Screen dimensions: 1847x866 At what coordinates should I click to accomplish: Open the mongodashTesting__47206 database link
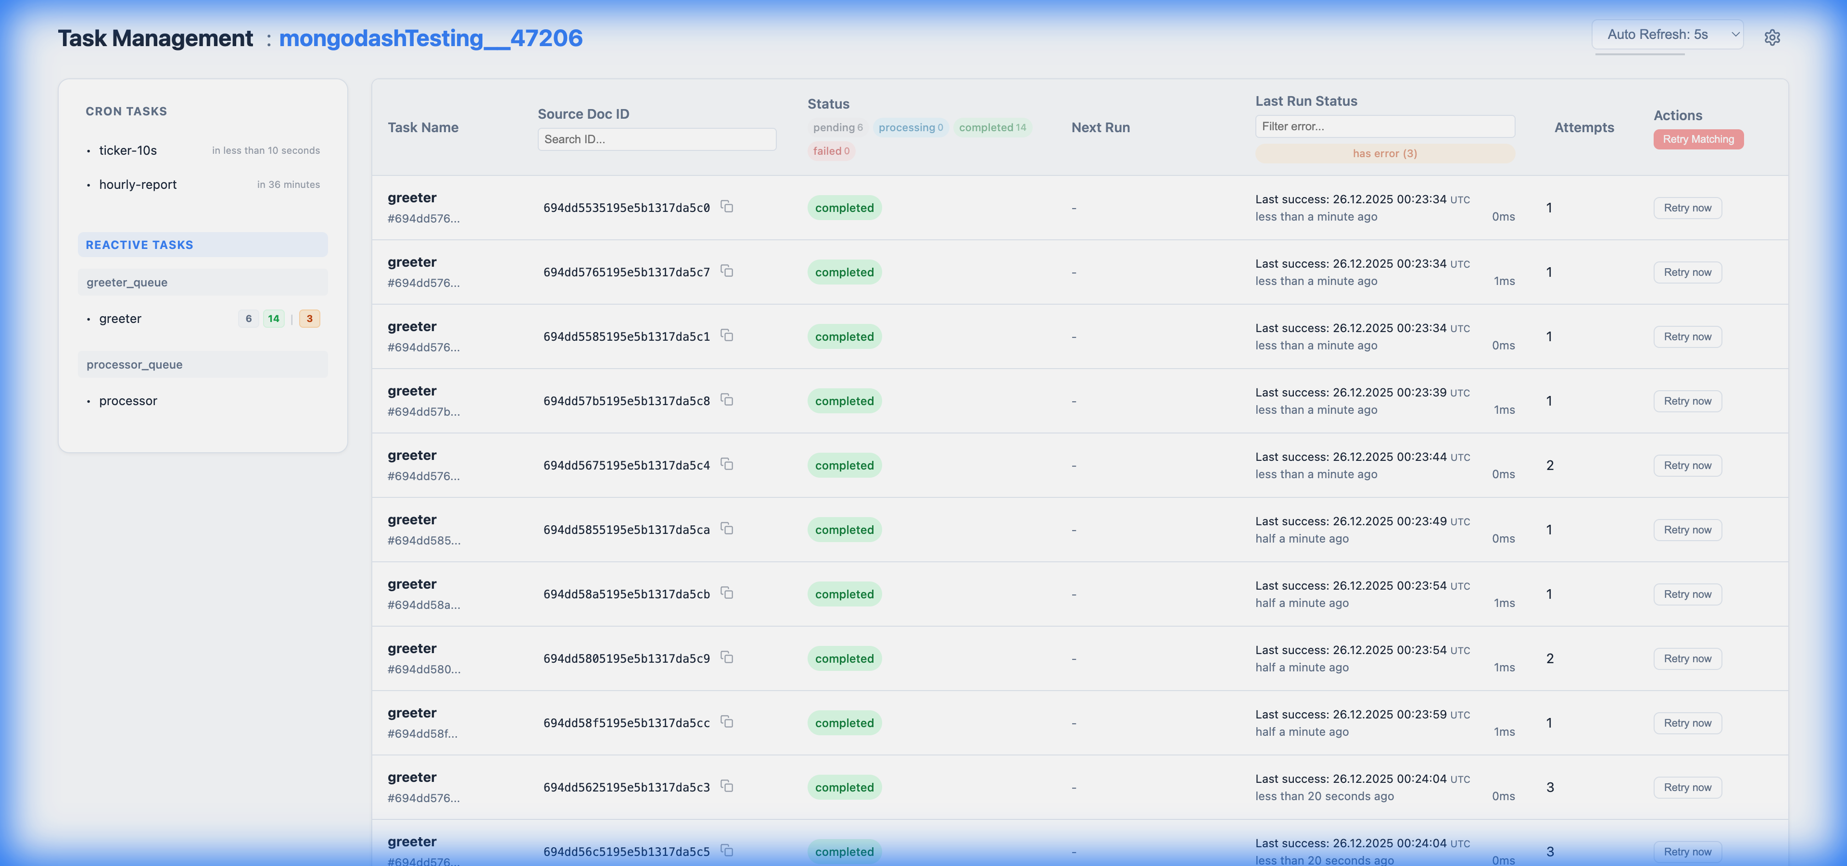[x=431, y=38]
